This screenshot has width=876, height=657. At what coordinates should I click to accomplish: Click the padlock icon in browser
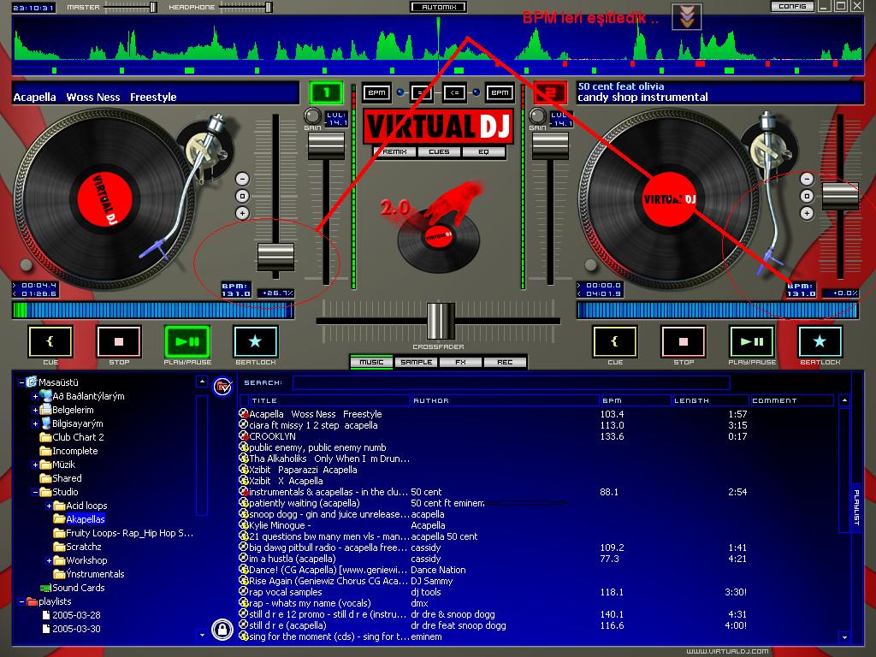[x=222, y=630]
